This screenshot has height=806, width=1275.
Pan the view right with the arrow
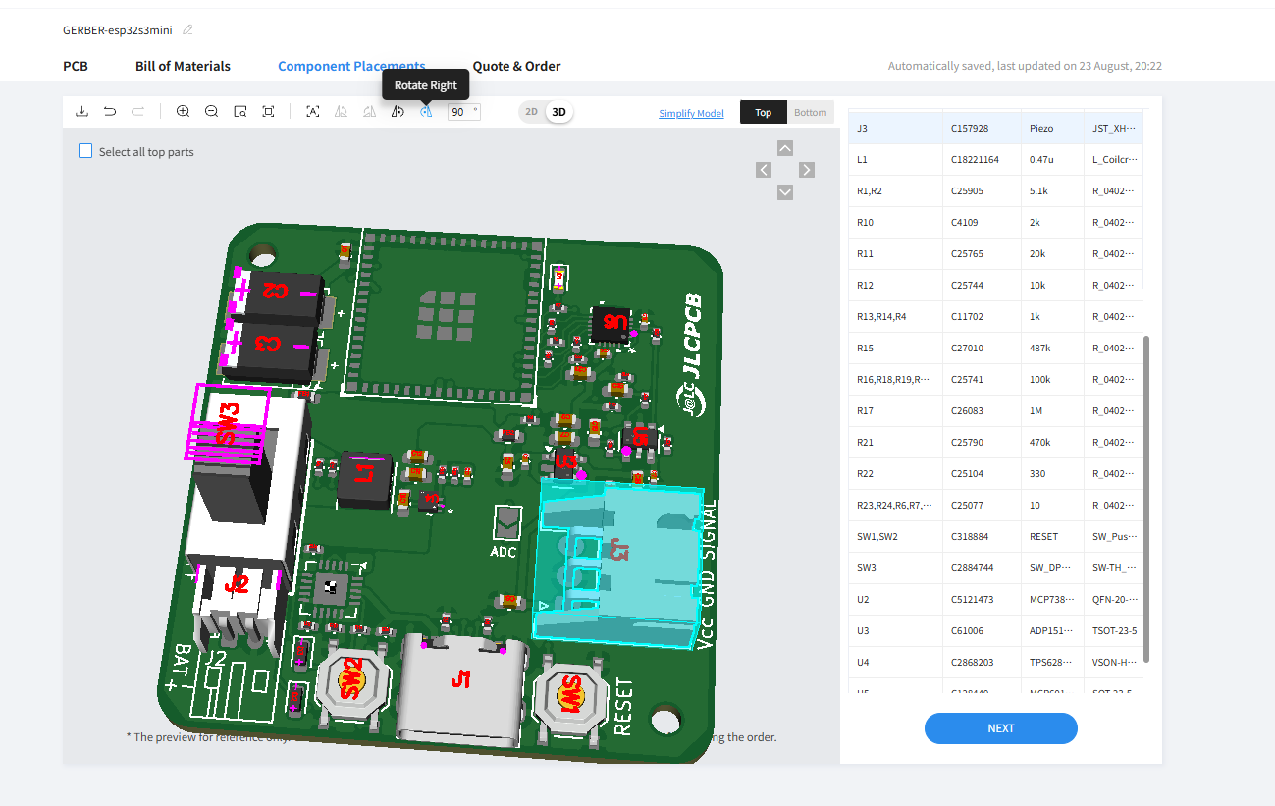[x=807, y=170]
